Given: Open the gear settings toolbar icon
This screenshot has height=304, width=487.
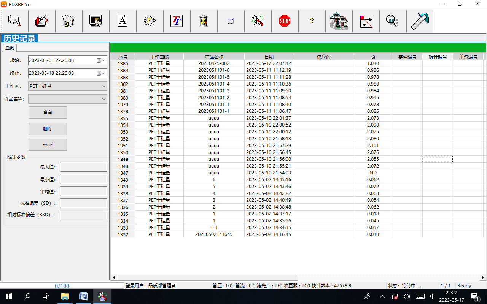Looking at the screenshot, I should coord(150,21).
